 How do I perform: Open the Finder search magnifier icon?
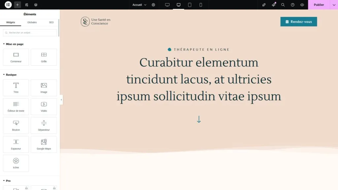tap(283, 5)
